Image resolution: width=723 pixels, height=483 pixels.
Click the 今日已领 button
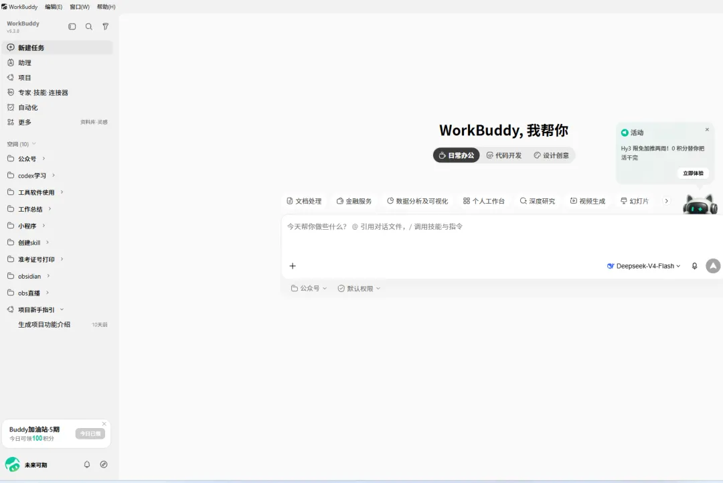(90, 433)
